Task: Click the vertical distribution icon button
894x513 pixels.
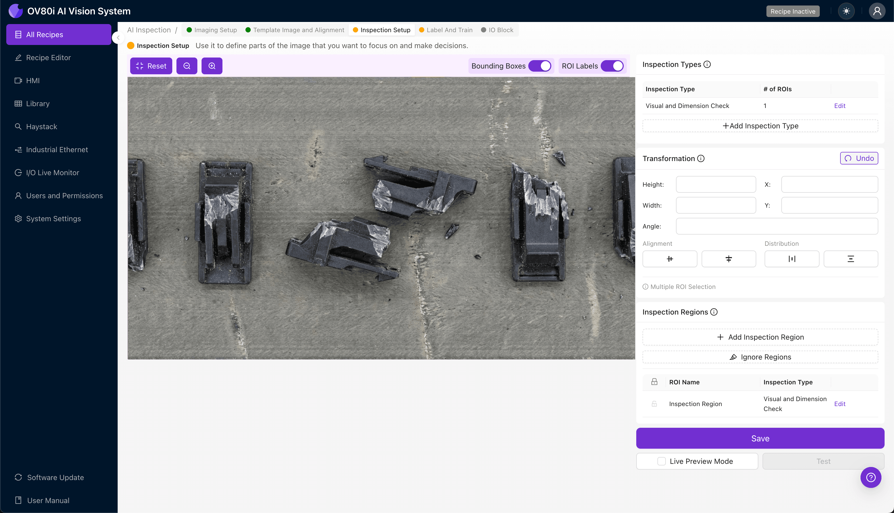Action: (x=850, y=259)
